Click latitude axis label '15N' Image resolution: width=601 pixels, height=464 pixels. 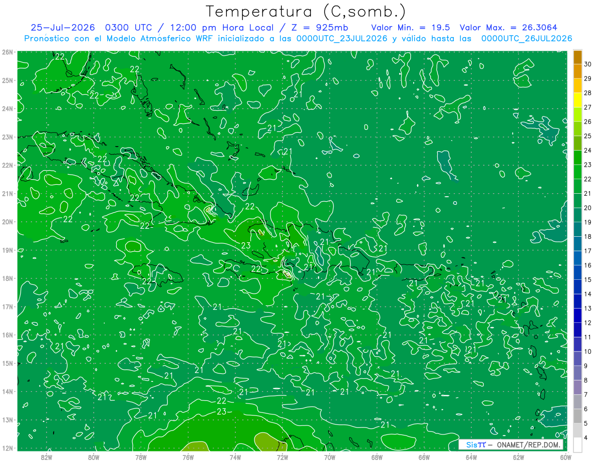click(8, 363)
